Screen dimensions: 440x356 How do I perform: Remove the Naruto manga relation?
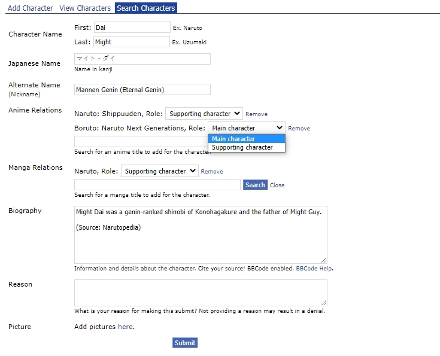[x=212, y=172]
